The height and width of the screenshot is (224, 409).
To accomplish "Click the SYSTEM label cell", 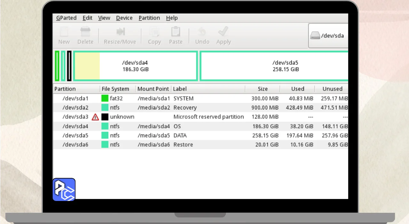I will (183, 98).
